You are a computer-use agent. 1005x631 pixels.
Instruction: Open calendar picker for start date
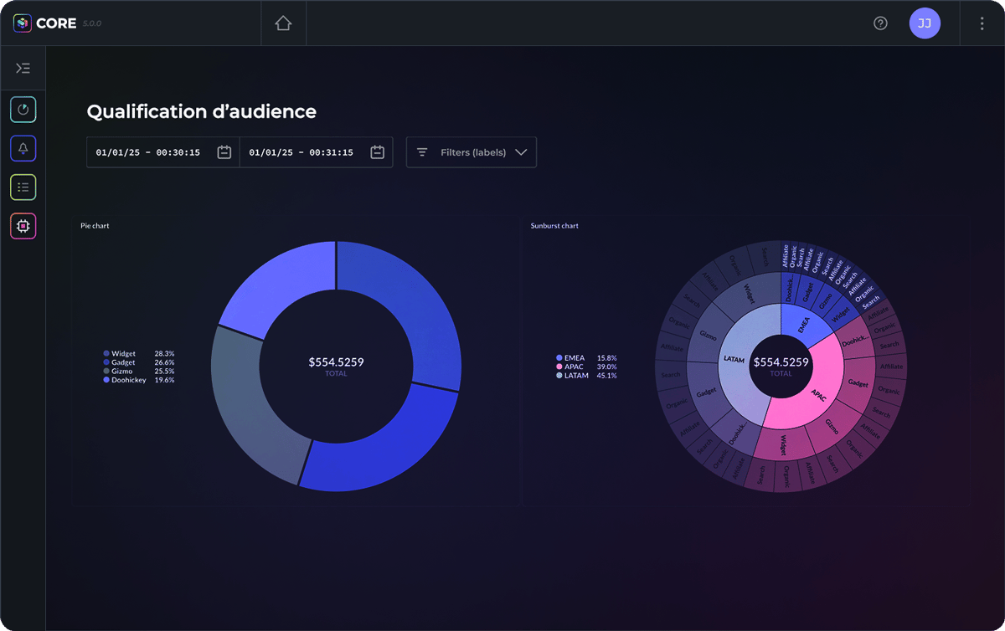[224, 152]
